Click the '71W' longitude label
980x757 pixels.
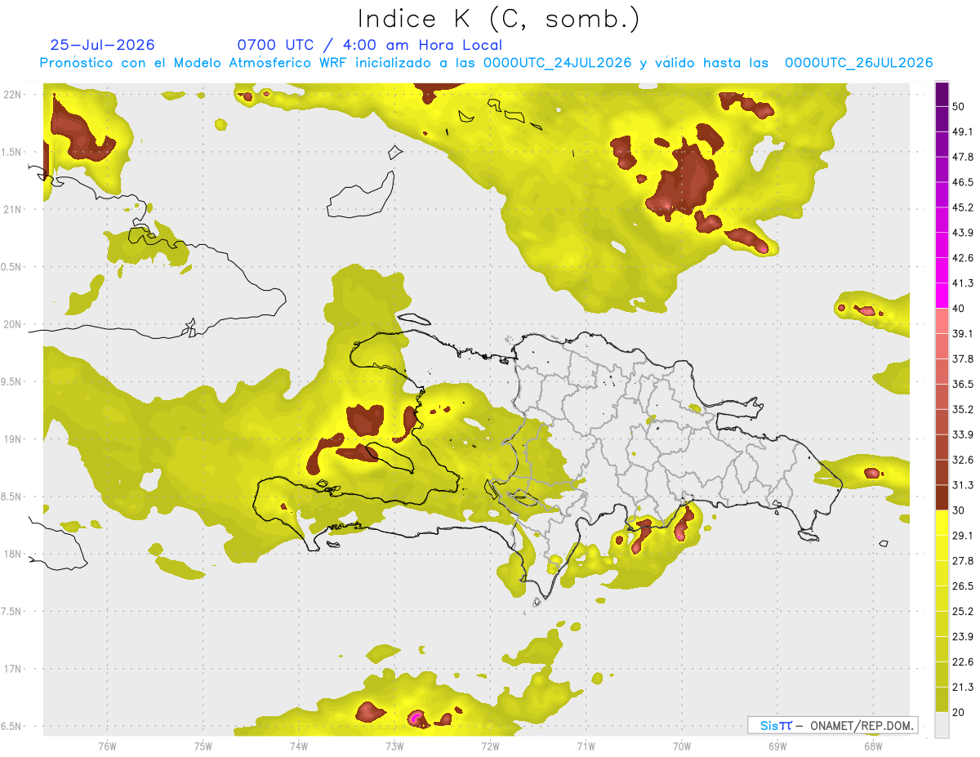[x=586, y=746]
